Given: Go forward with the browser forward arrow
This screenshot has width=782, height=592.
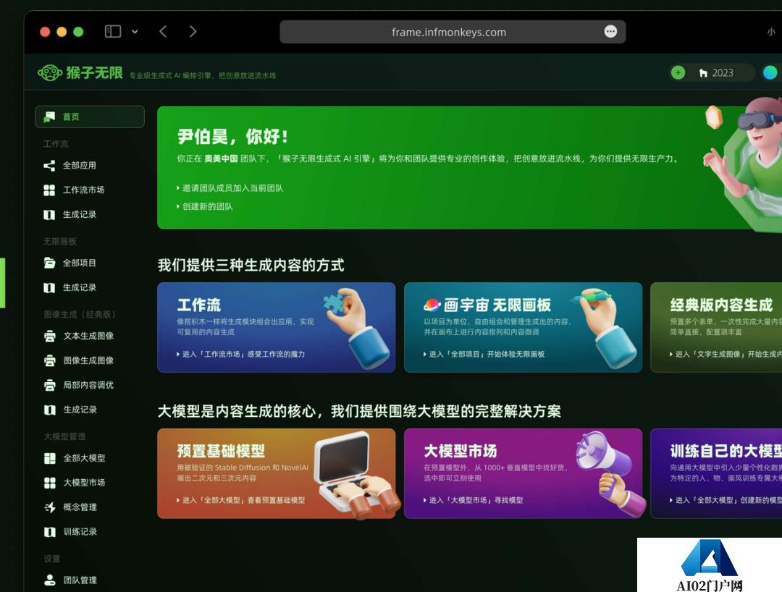Looking at the screenshot, I should 193,31.
